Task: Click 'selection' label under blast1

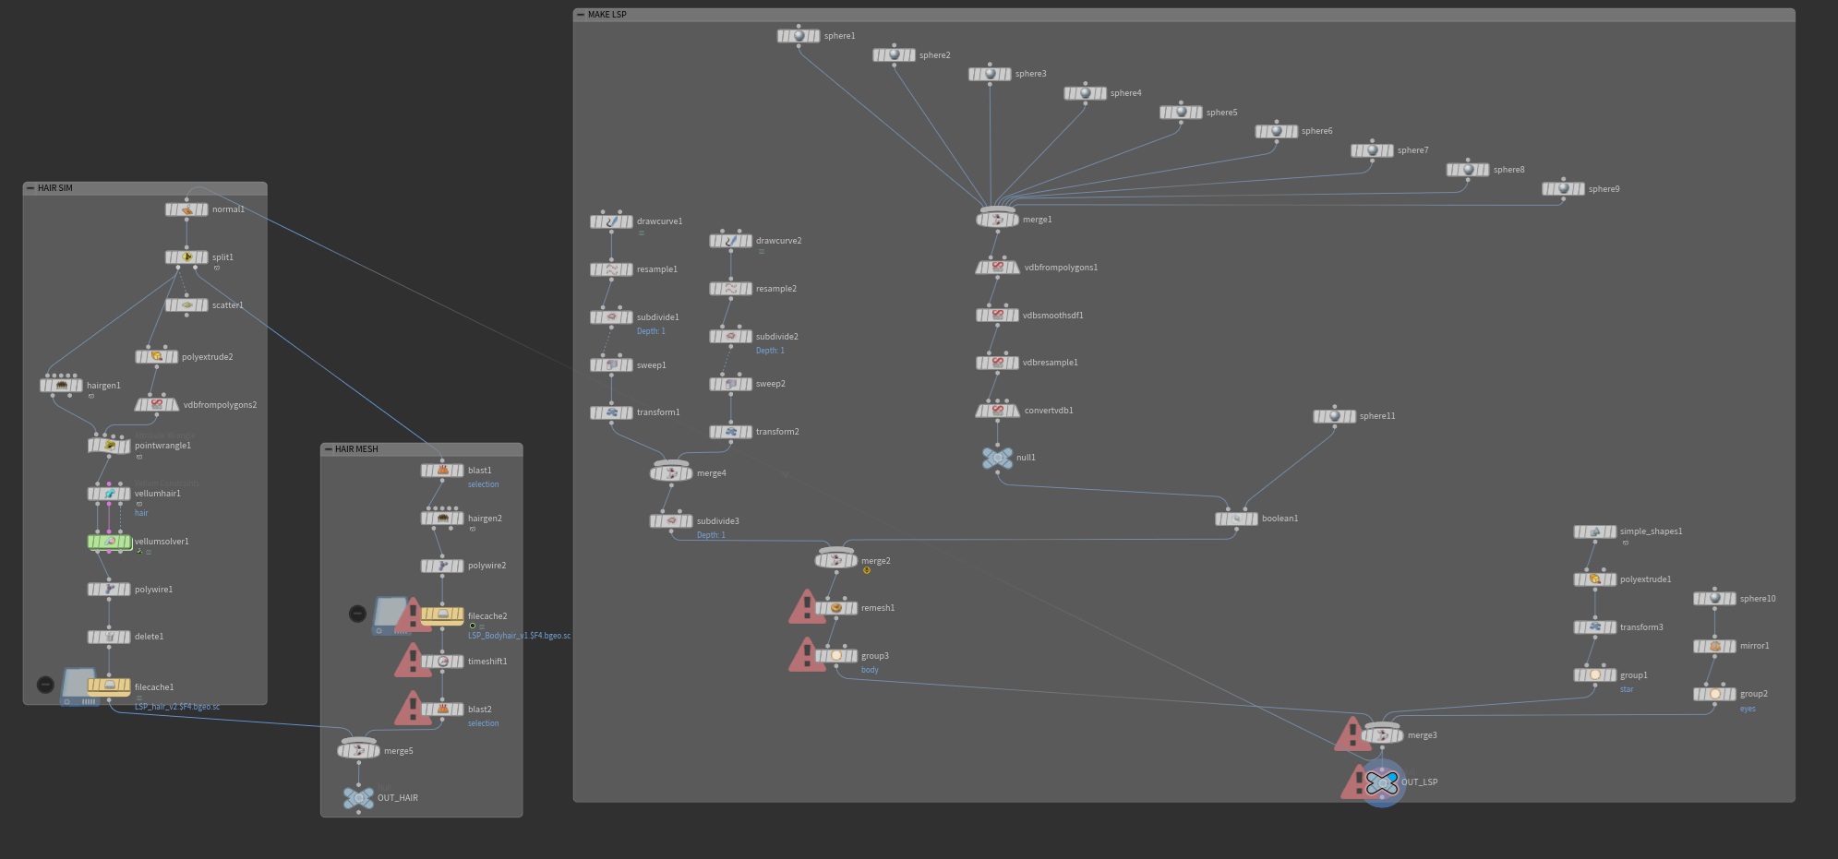Action: coord(483,484)
